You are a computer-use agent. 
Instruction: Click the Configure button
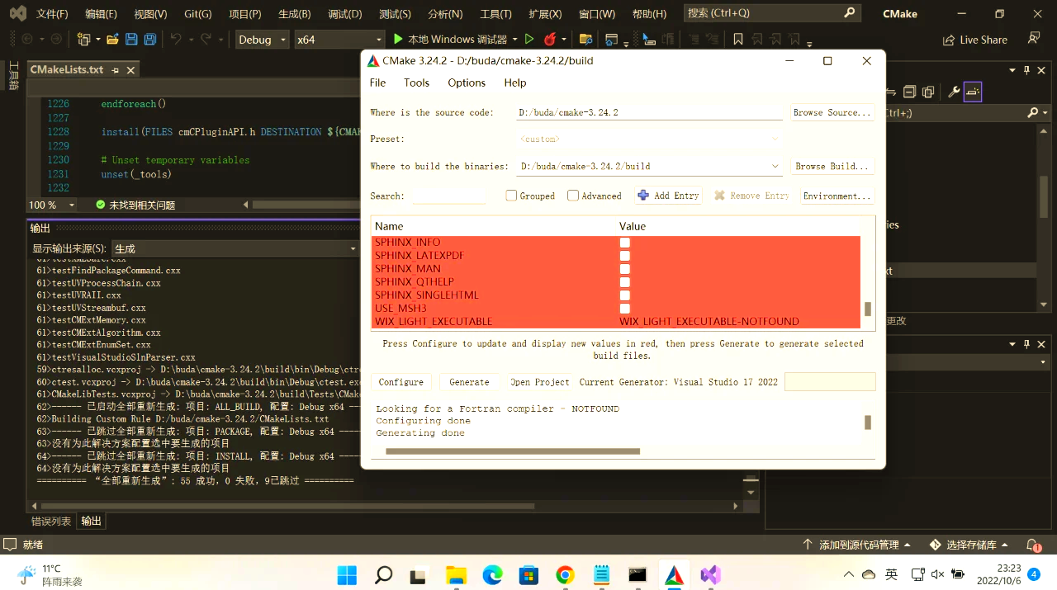[401, 382]
